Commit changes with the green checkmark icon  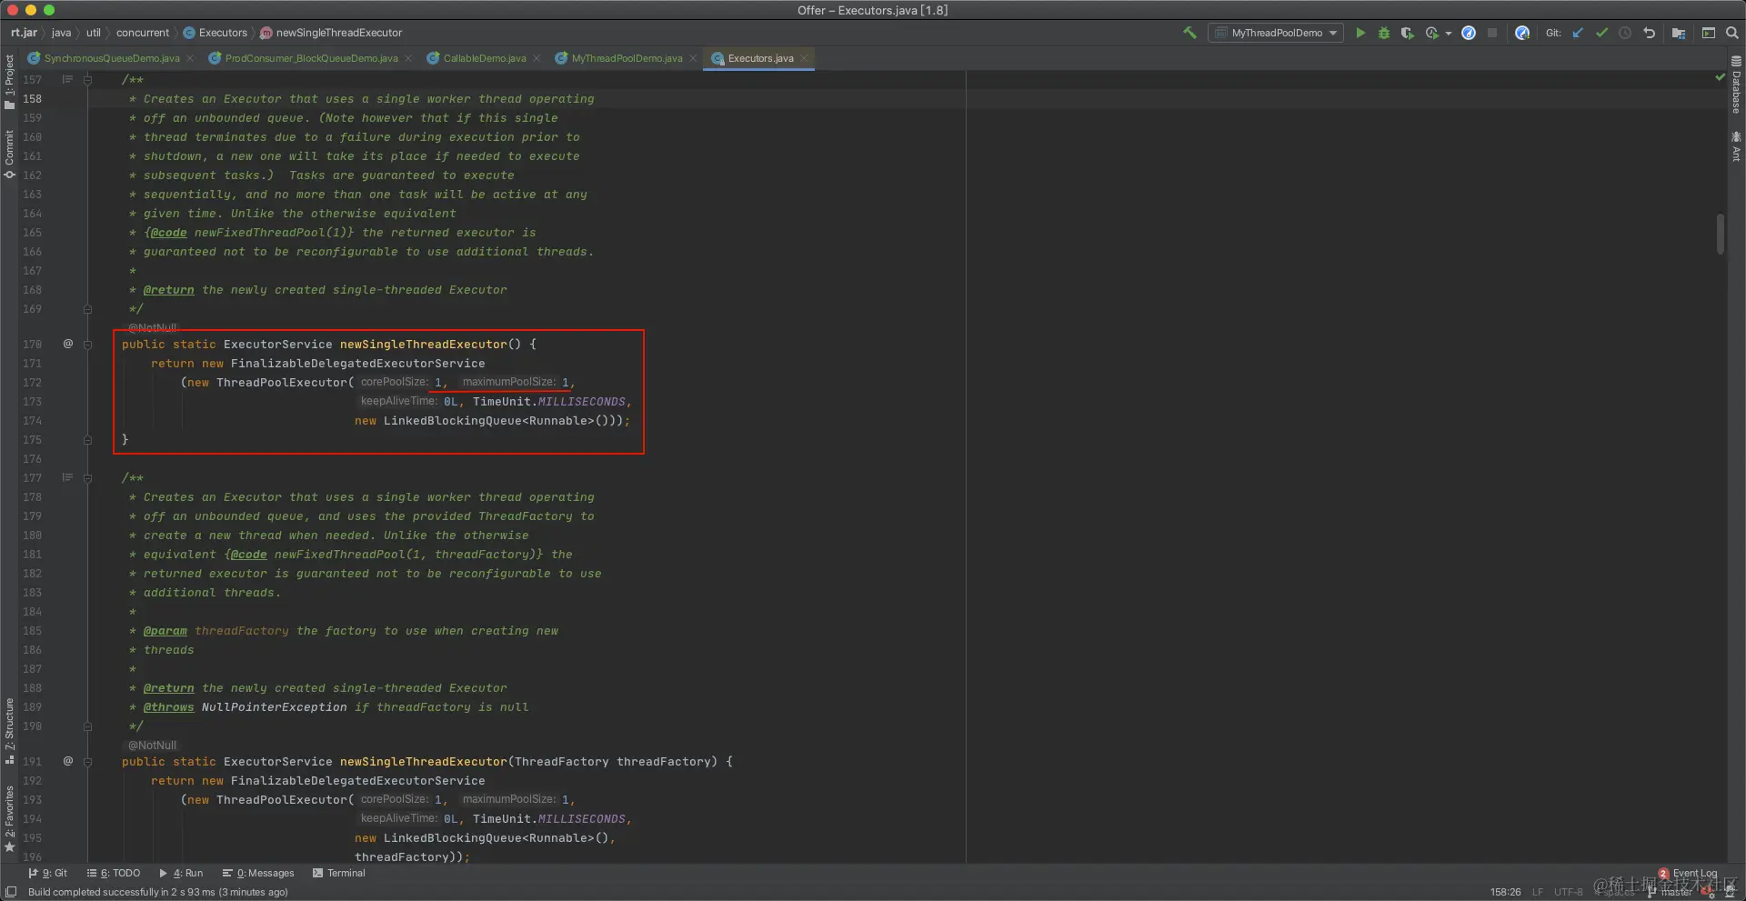1601,33
